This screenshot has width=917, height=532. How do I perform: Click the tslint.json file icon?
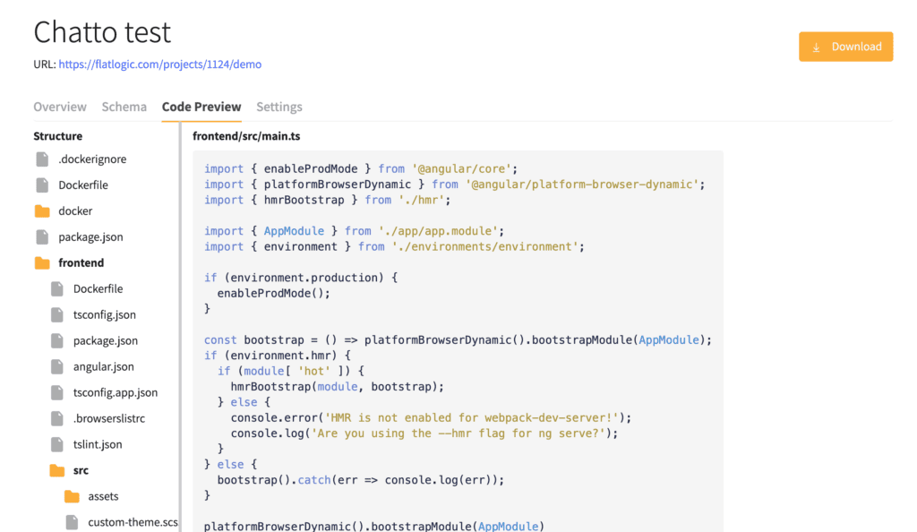[x=56, y=444]
